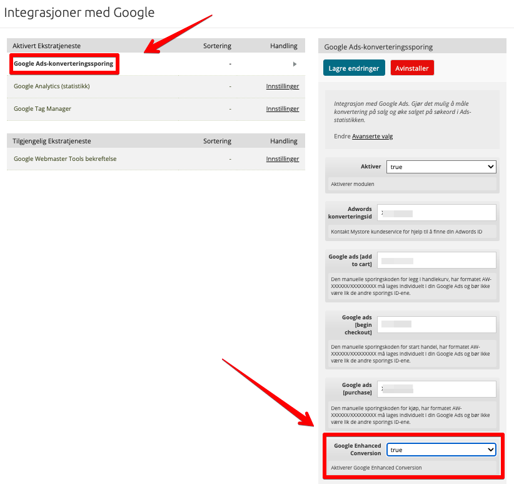Click the Google Ads-konverteringssporing panel title

click(378, 47)
